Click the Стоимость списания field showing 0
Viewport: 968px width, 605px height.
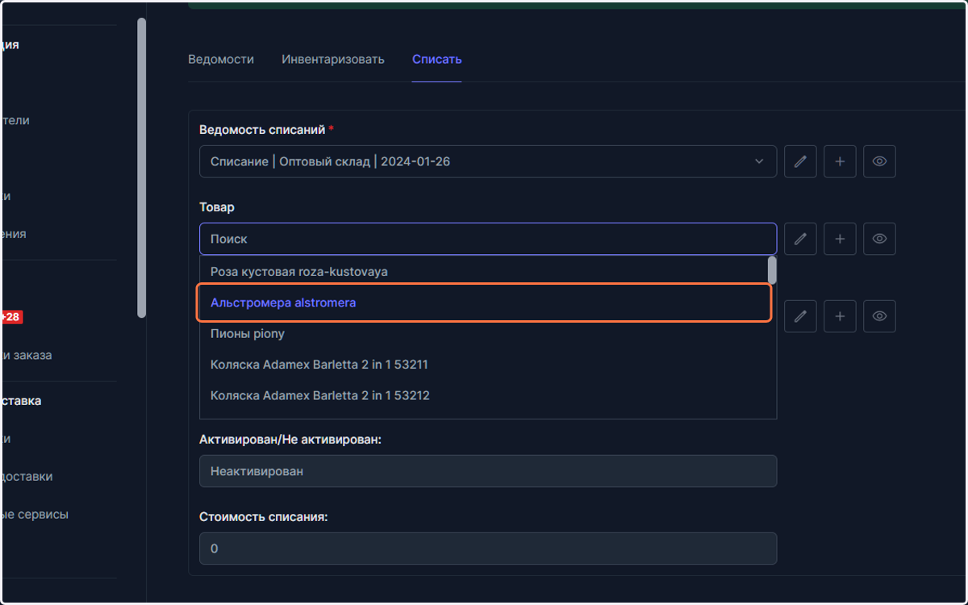[x=488, y=549]
